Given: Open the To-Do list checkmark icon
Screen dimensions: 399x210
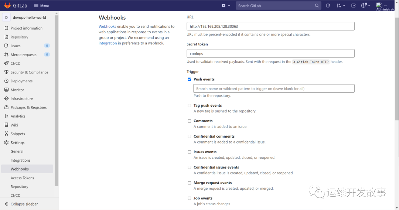Looking at the screenshot, I should pyautogui.click(x=354, y=6).
